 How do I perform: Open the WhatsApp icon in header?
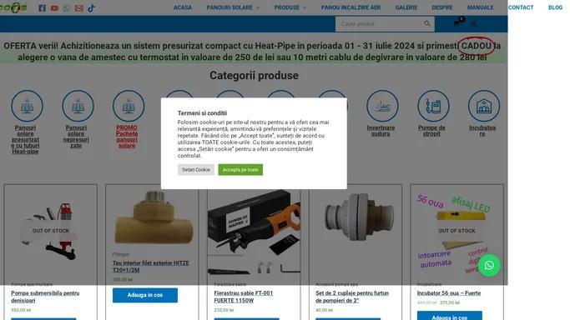[67, 8]
